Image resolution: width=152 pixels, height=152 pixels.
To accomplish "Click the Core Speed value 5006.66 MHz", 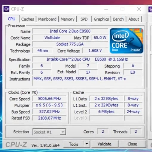I will coord(49,99).
